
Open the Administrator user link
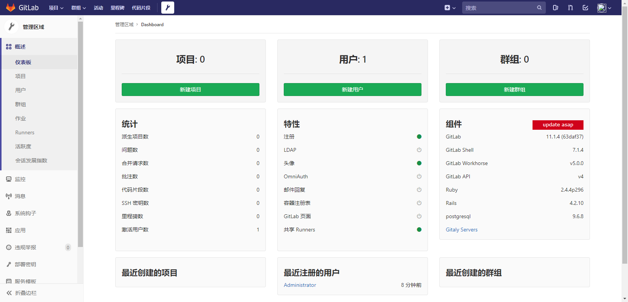[x=300, y=285]
